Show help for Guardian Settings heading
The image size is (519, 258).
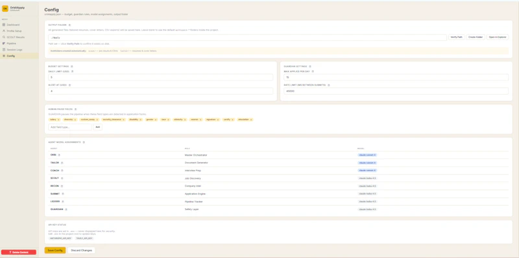coord(310,66)
